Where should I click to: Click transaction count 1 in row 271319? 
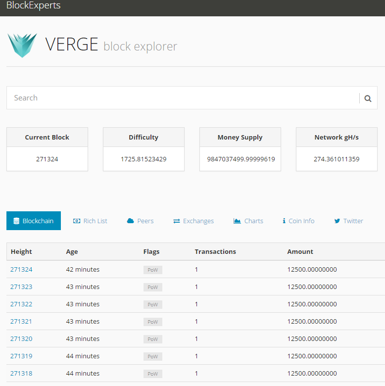[196, 356]
